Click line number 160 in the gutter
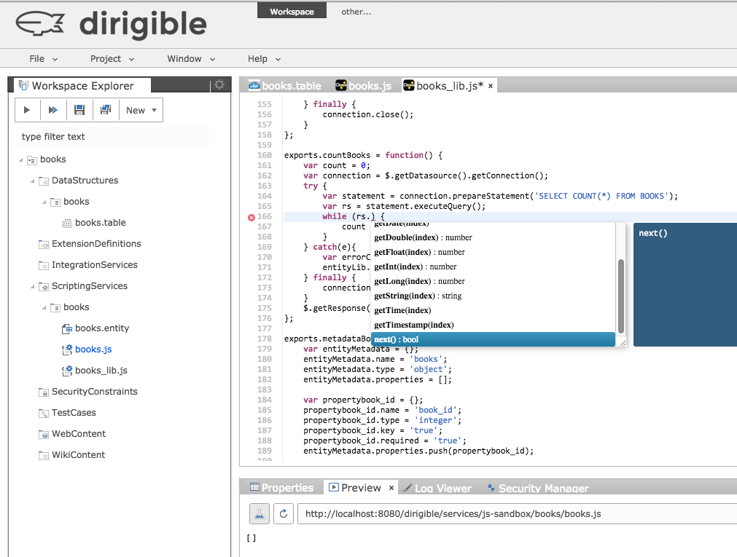737x557 pixels. 264,156
